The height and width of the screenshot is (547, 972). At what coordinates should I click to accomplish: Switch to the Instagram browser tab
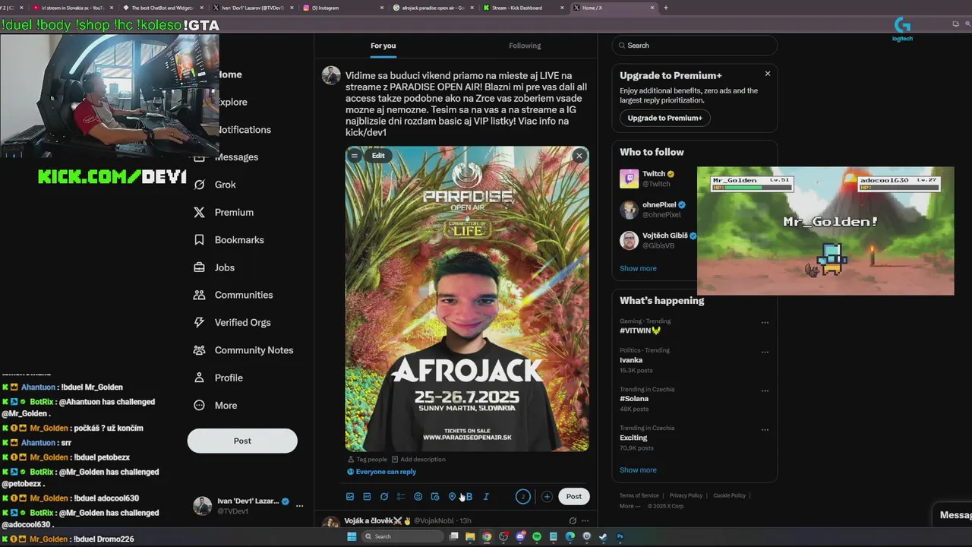(x=343, y=8)
